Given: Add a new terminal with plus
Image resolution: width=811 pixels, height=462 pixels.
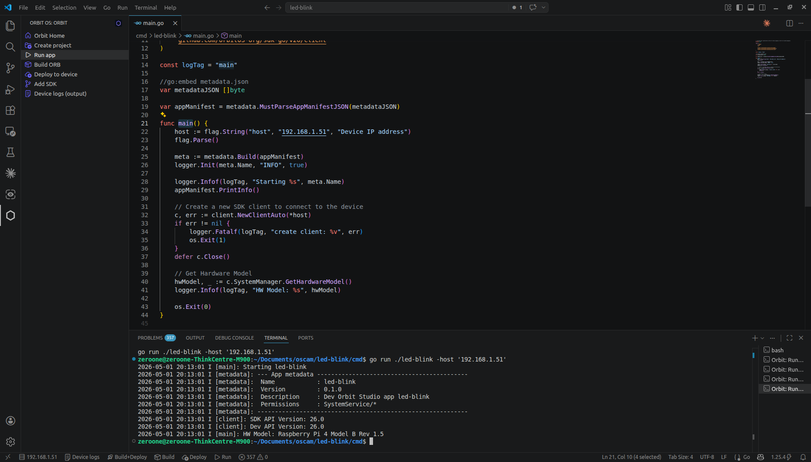Looking at the screenshot, I should (x=755, y=338).
